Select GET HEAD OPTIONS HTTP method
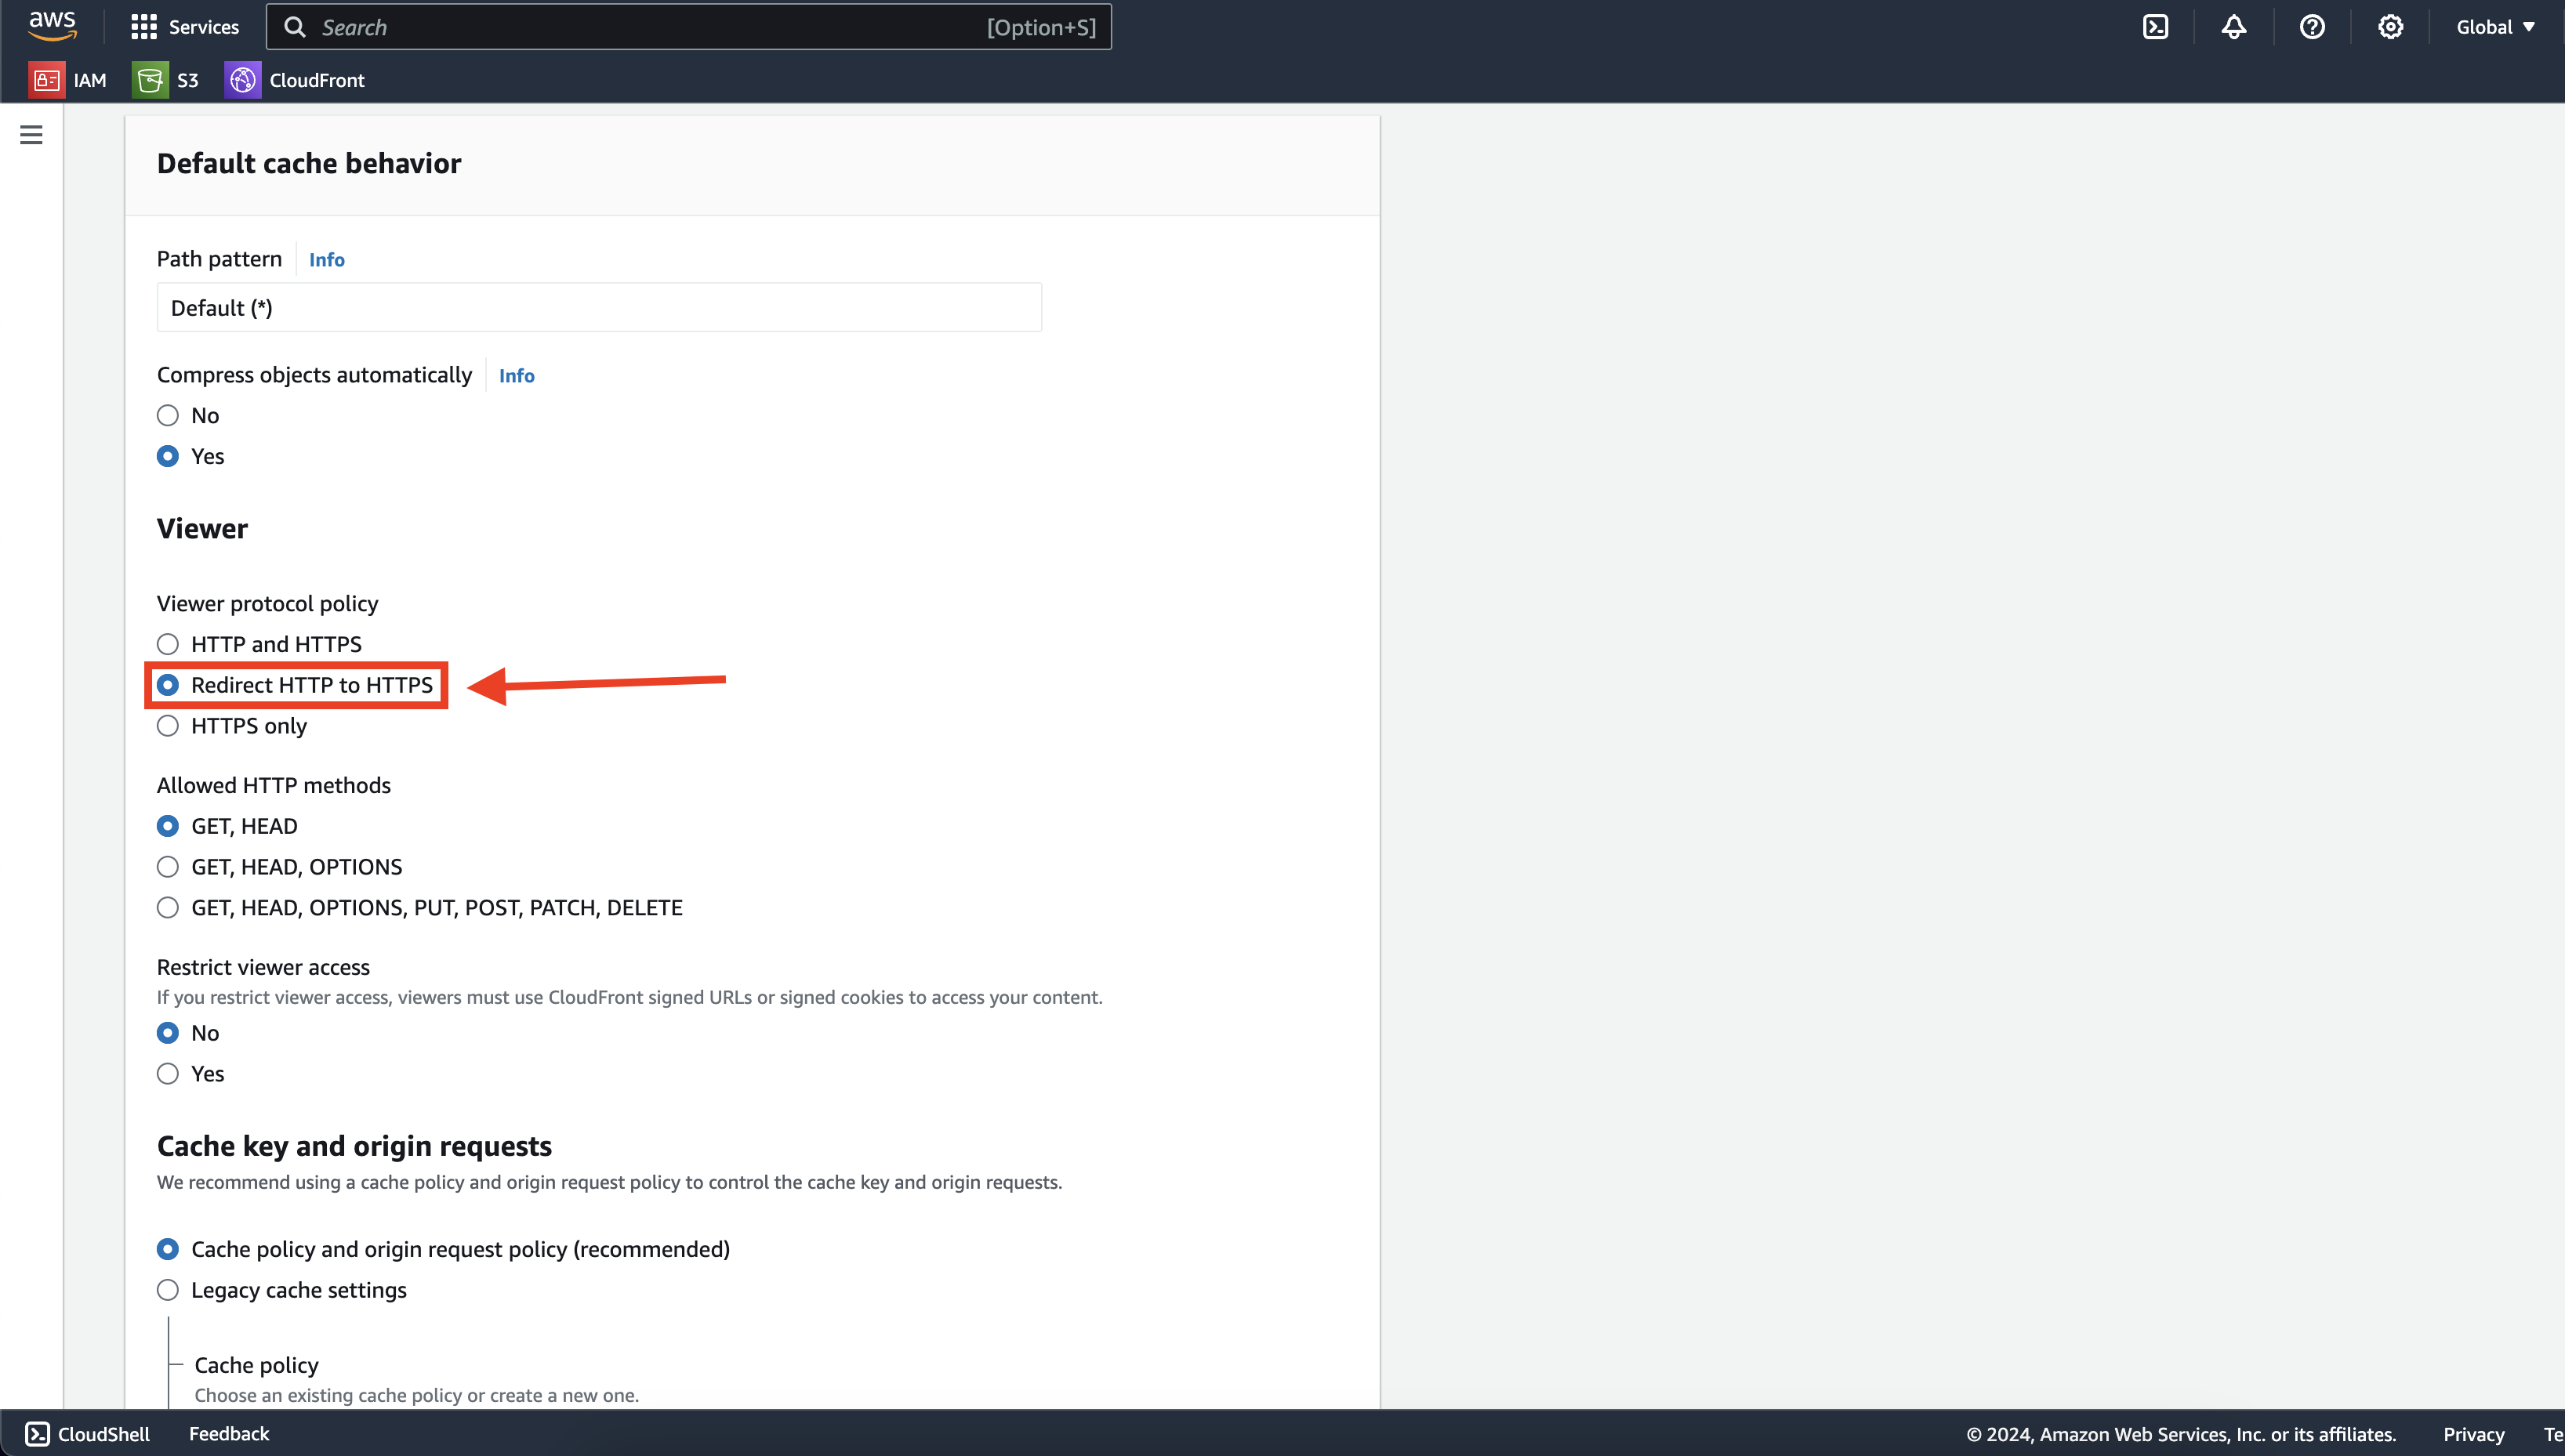 point(167,866)
